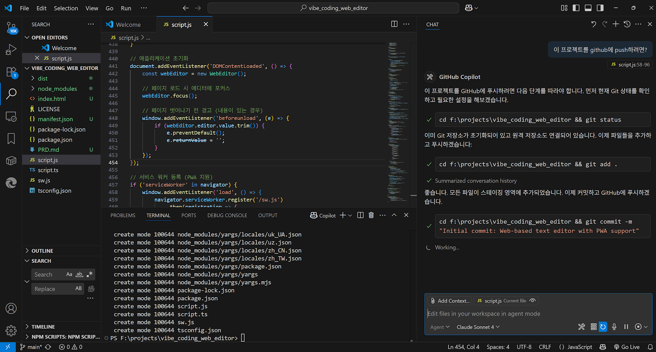Collapse VIBE_CODING_WEB_EDITOR section

click(x=65, y=68)
